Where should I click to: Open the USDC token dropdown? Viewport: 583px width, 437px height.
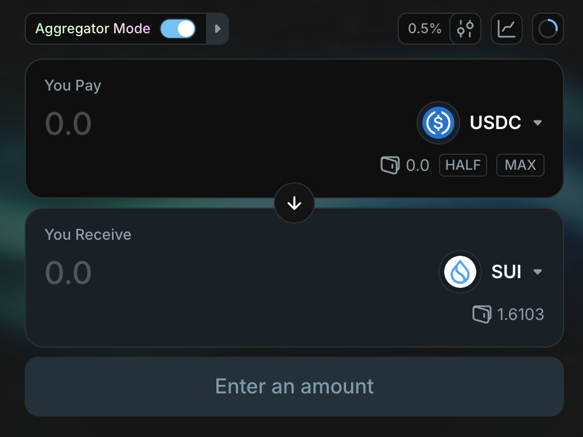[x=538, y=123]
